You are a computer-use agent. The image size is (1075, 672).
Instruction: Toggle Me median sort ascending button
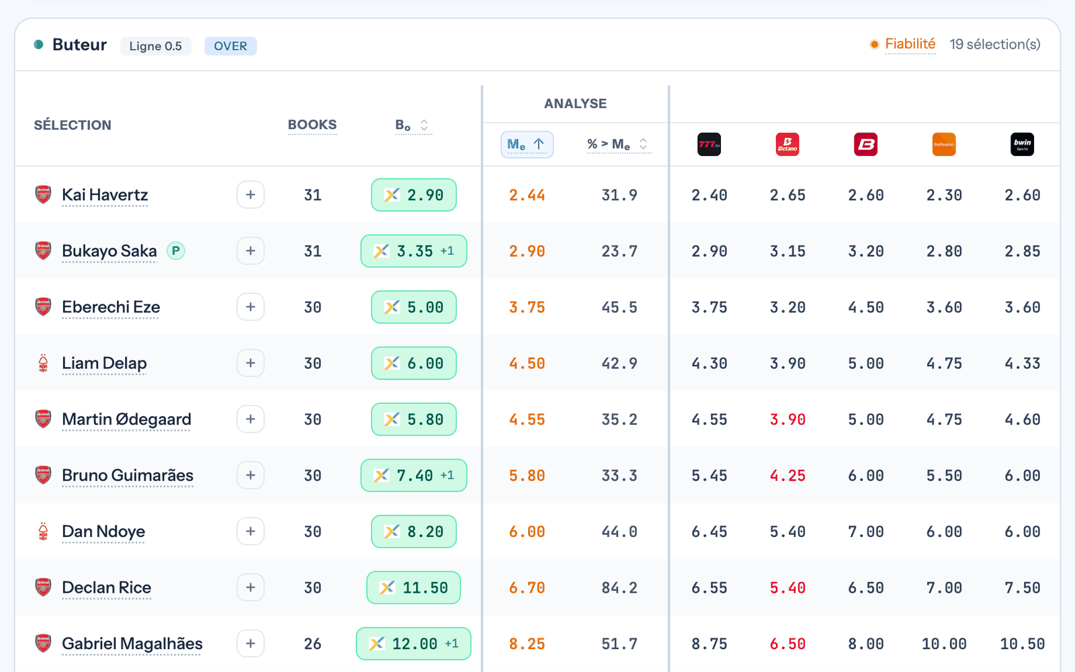point(527,144)
